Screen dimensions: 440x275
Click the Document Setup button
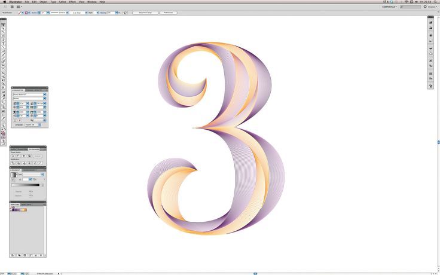[145, 13]
